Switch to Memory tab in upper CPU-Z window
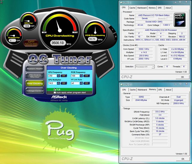192x164 pixels. point(152,8)
